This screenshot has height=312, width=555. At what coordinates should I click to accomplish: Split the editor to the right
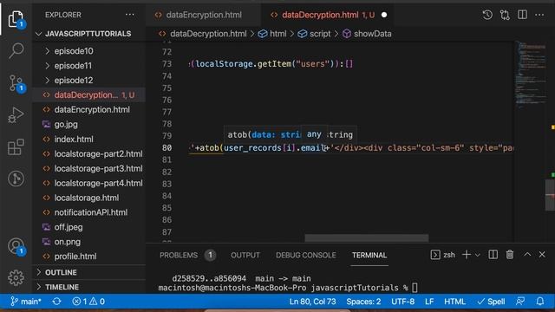[x=522, y=15]
